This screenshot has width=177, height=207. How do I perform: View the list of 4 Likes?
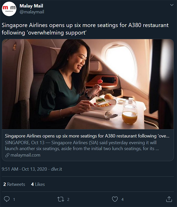(38, 184)
